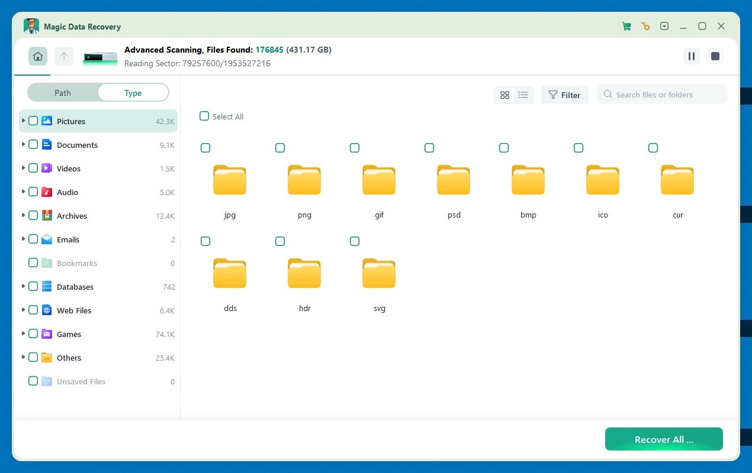The width and height of the screenshot is (752, 473).
Task: Expand the Videos category tree
Action: click(x=23, y=168)
